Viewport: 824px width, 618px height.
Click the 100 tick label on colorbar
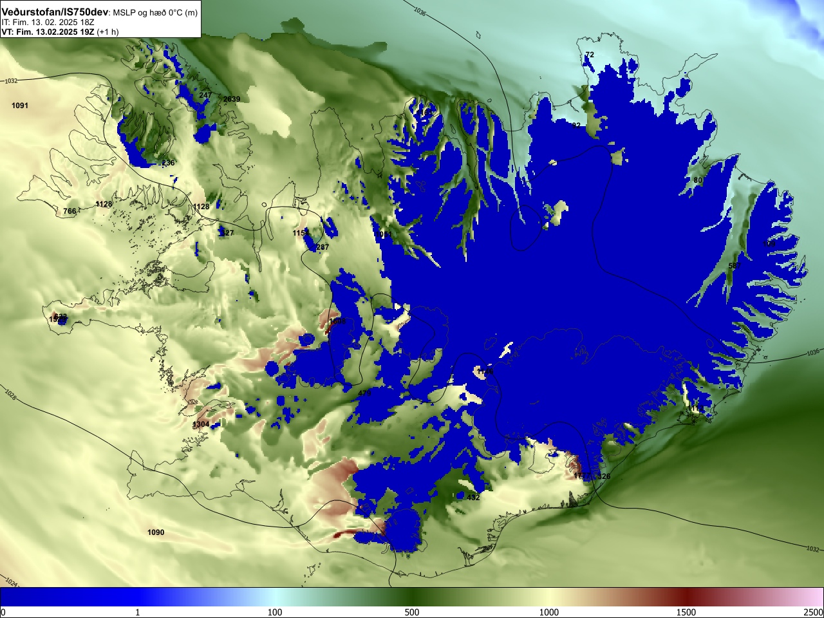coord(275,612)
